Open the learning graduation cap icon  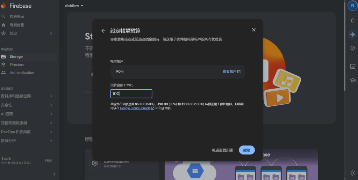click(x=353, y=81)
